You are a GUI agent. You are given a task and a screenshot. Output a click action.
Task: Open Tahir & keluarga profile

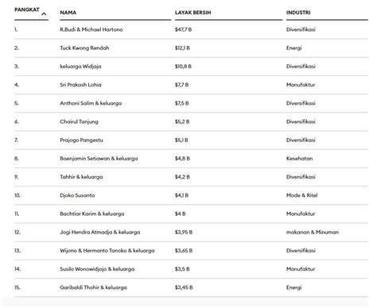pyautogui.click(x=81, y=177)
